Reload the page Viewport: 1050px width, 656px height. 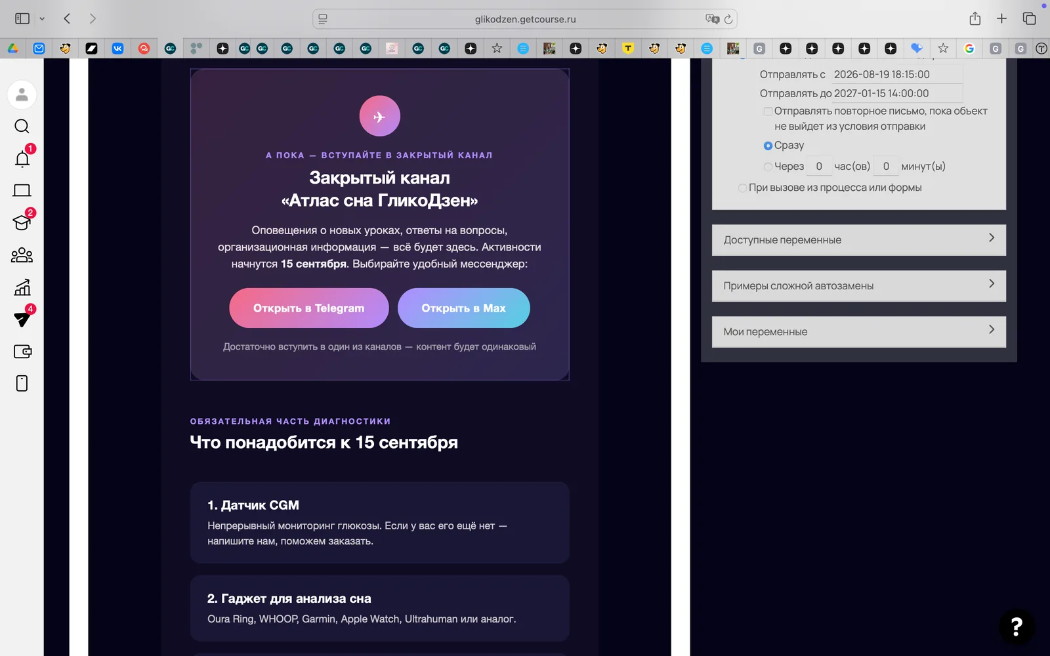pyautogui.click(x=728, y=19)
